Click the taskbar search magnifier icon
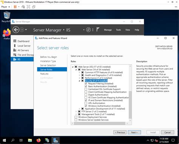179x144 pixels. pyautogui.click(x=13, y=140)
